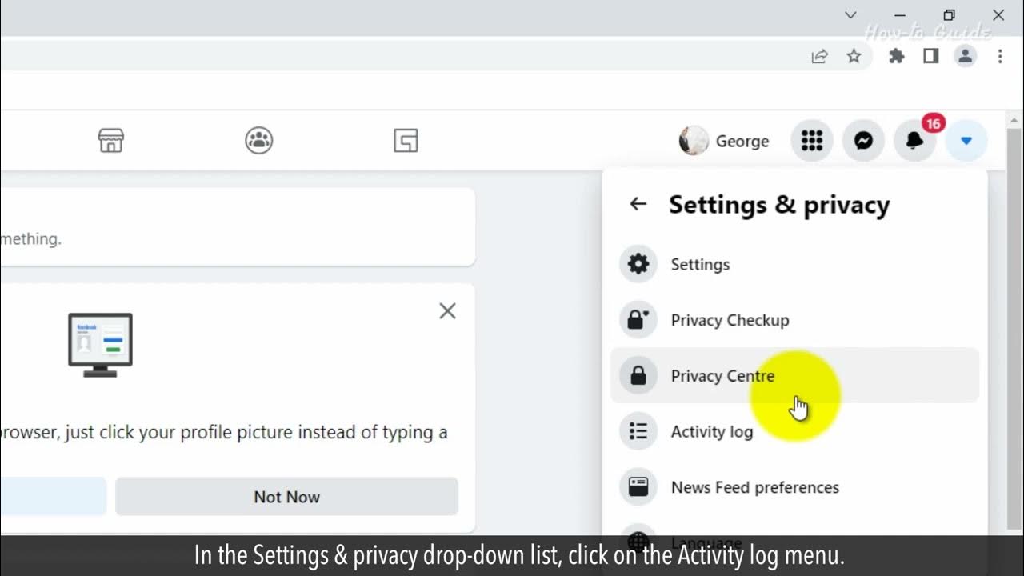This screenshot has width=1024, height=576.
Task: Open the Facebook menu grid icon
Action: tap(812, 141)
